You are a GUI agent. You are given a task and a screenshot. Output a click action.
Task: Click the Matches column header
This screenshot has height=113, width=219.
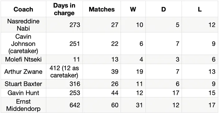[x=102, y=9]
